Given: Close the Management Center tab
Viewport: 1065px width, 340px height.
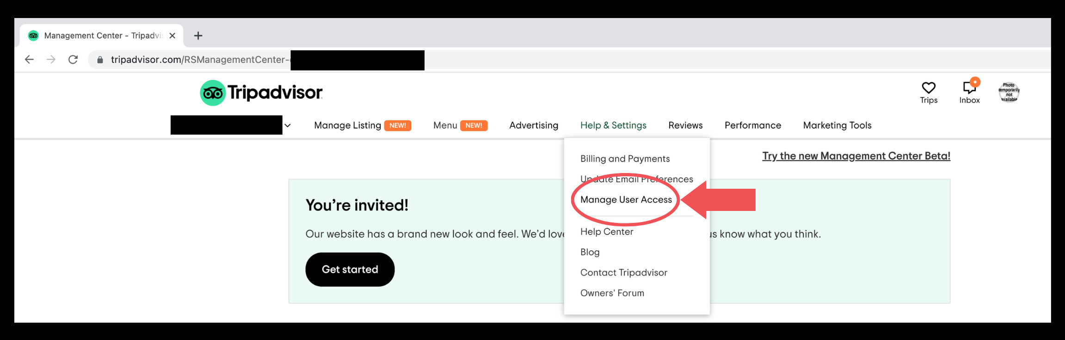Looking at the screenshot, I should 172,36.
